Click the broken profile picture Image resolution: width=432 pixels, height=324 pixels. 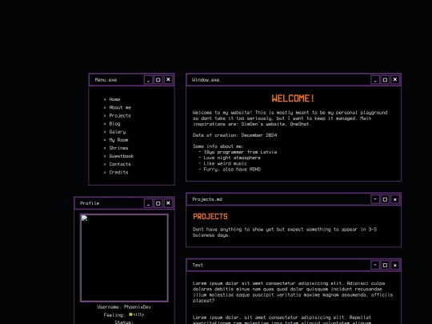click(x=124, y=258)
